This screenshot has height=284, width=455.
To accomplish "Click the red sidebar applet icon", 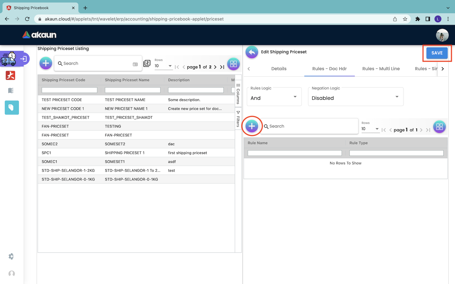I will click(x=10, y=75).
